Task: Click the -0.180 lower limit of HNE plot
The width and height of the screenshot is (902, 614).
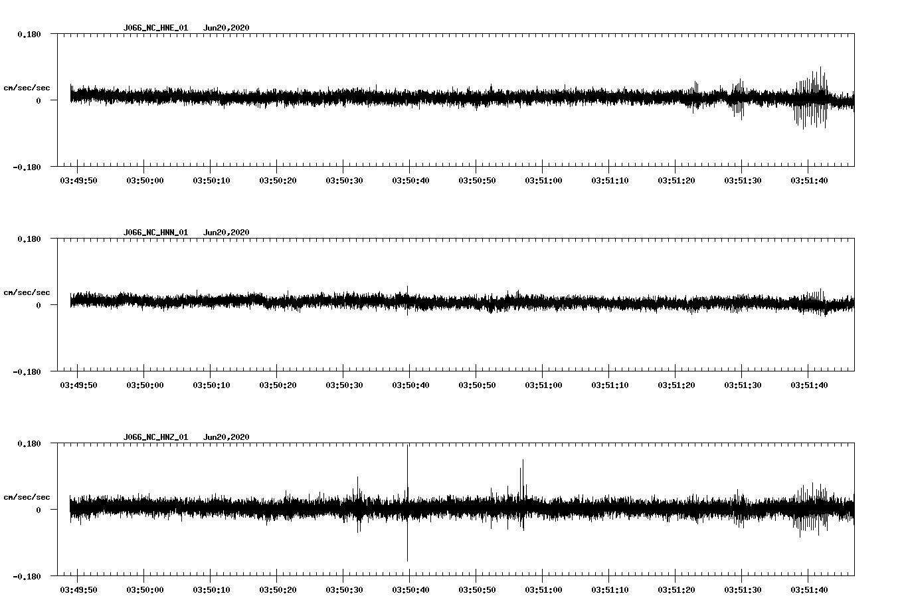Action: pyautogui.click(x=27, y=167)
